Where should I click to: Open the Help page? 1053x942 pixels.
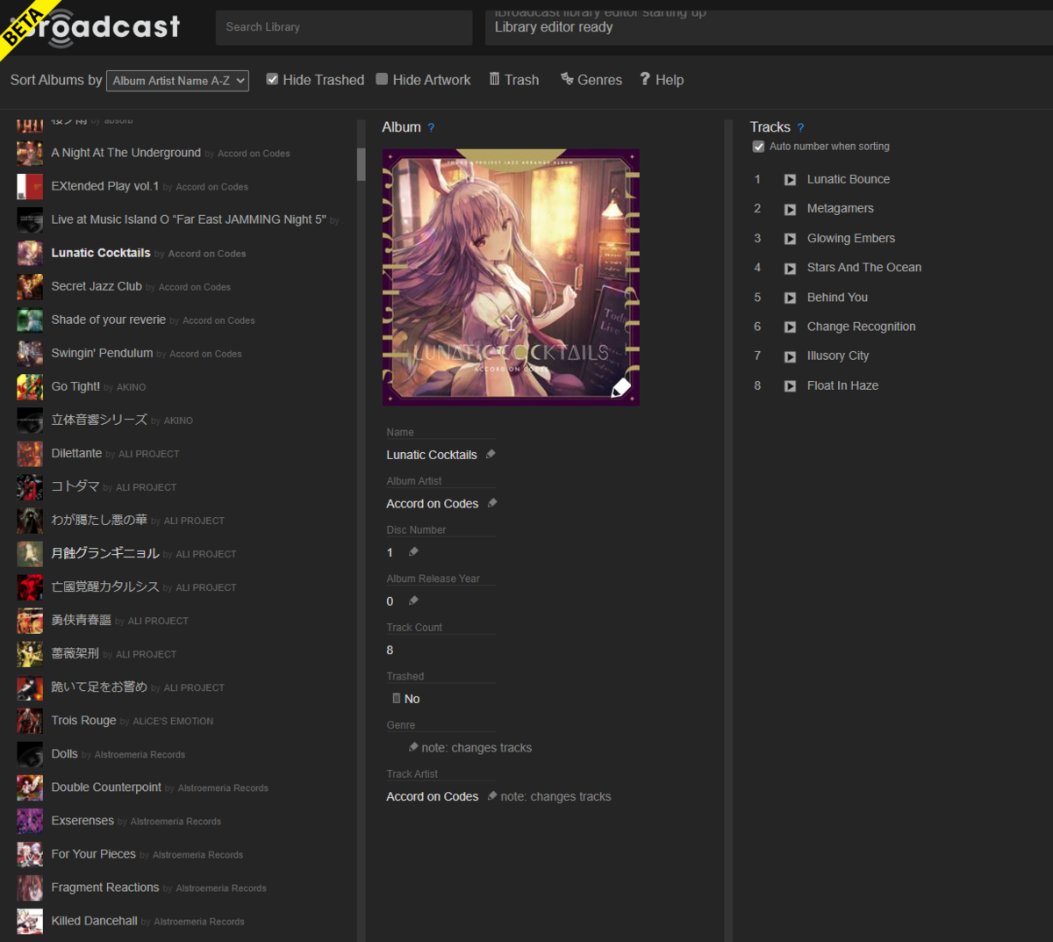pos(662,80)
